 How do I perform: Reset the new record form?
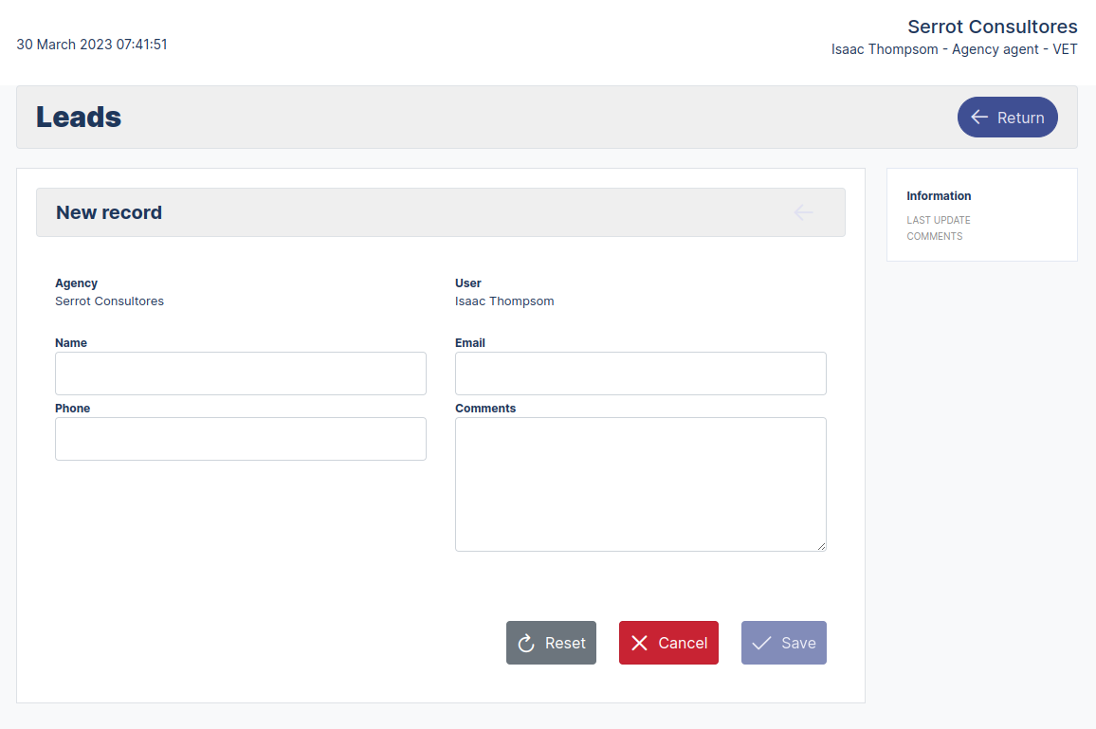(x=551, y=643)
